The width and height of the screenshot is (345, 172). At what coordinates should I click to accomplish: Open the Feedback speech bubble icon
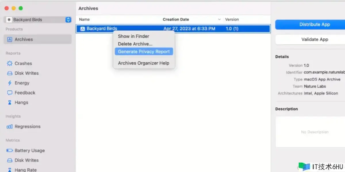10,93
